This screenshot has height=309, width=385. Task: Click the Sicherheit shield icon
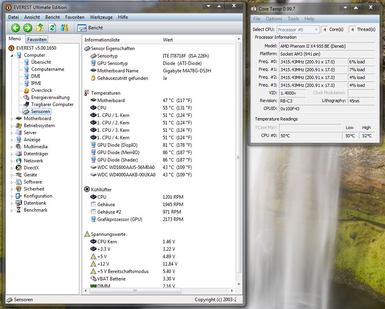[19, 189]
